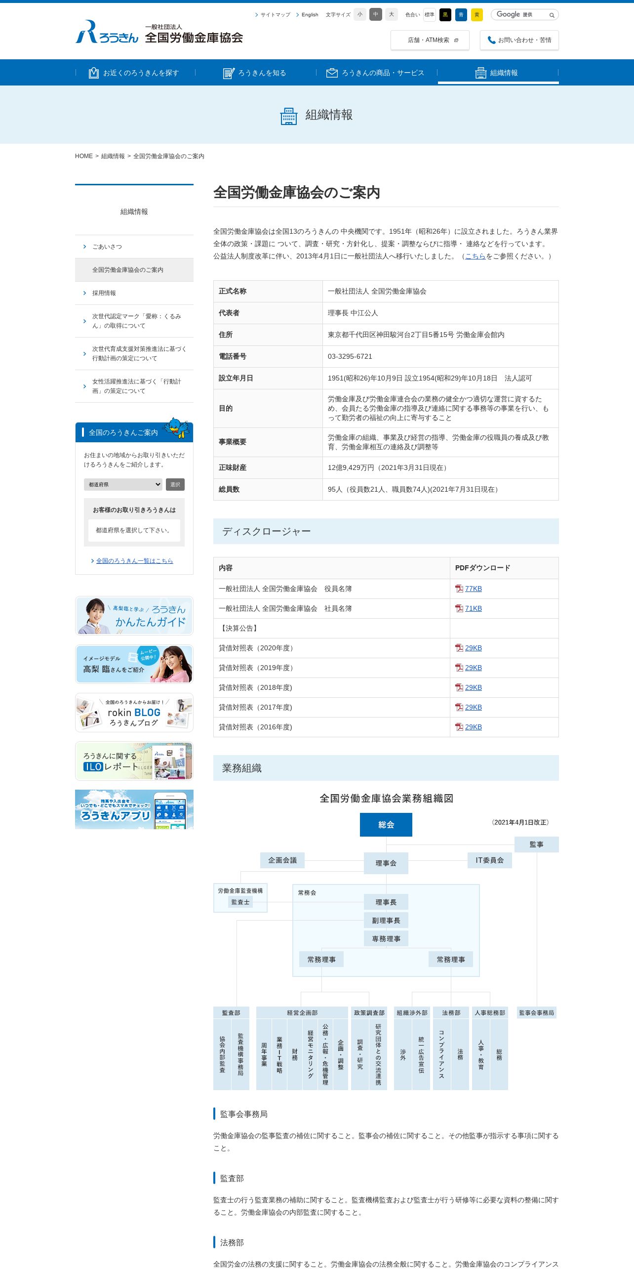Click the Rokin logo in the header

pos(159,32)
